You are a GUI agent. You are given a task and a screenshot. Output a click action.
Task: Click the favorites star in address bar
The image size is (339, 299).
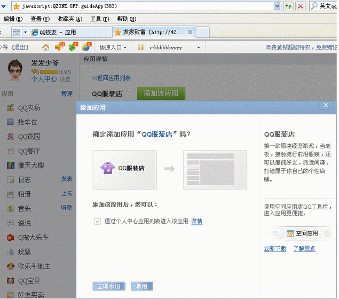pyautogui.click(x=16, y=6)
